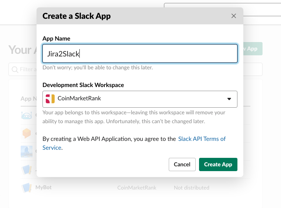Screen dimensions: 281x208
Task: Click the app icon above MyBot
Action: click(27, 170)
